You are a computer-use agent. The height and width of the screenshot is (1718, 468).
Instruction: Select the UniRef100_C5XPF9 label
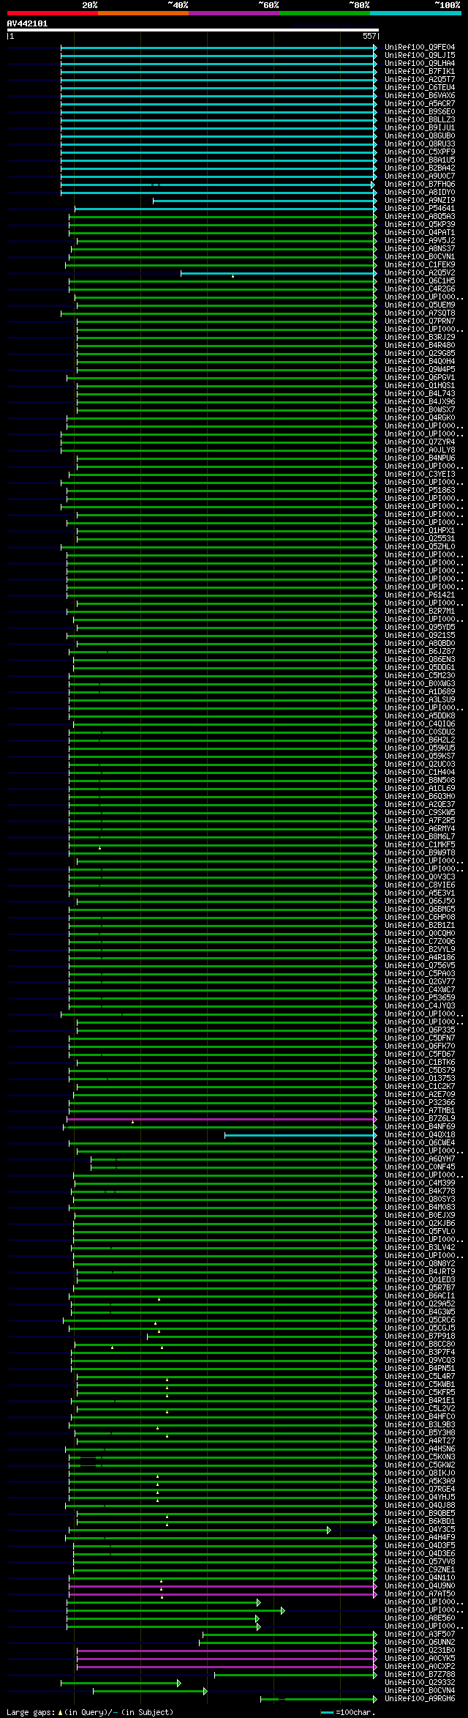(420, 152)
